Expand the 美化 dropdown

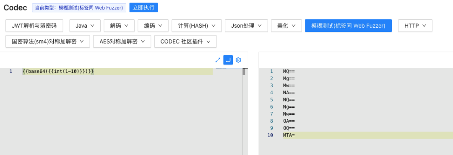286,26
